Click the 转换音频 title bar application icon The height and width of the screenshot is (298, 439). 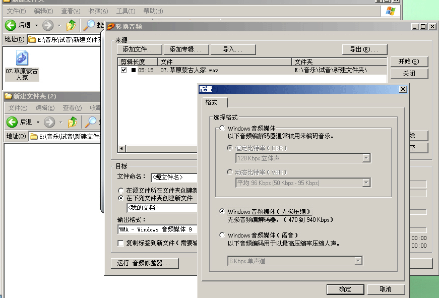pyautogui.click(x=111, y=27)
